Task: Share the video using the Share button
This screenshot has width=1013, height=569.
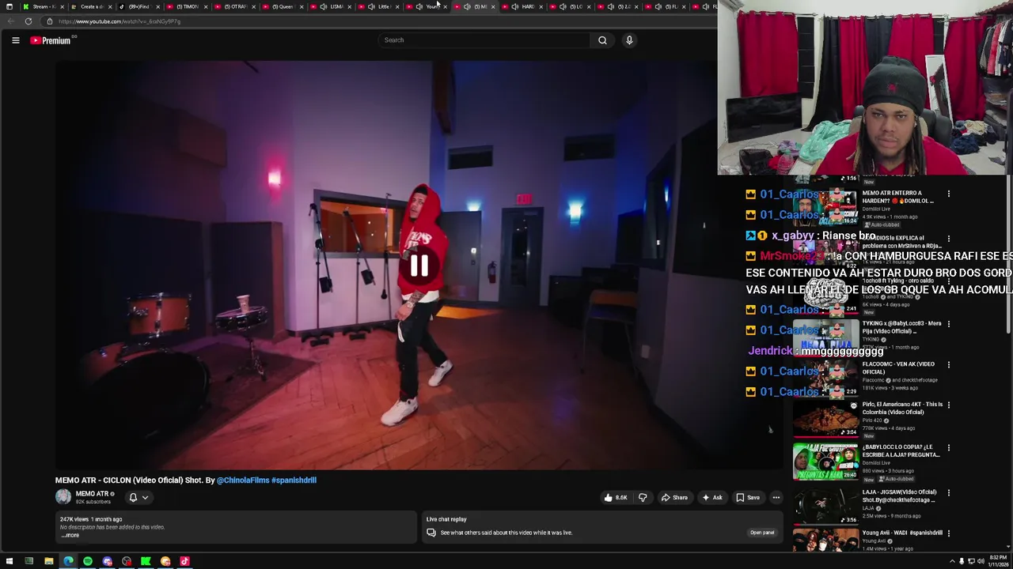Action: 674,497
